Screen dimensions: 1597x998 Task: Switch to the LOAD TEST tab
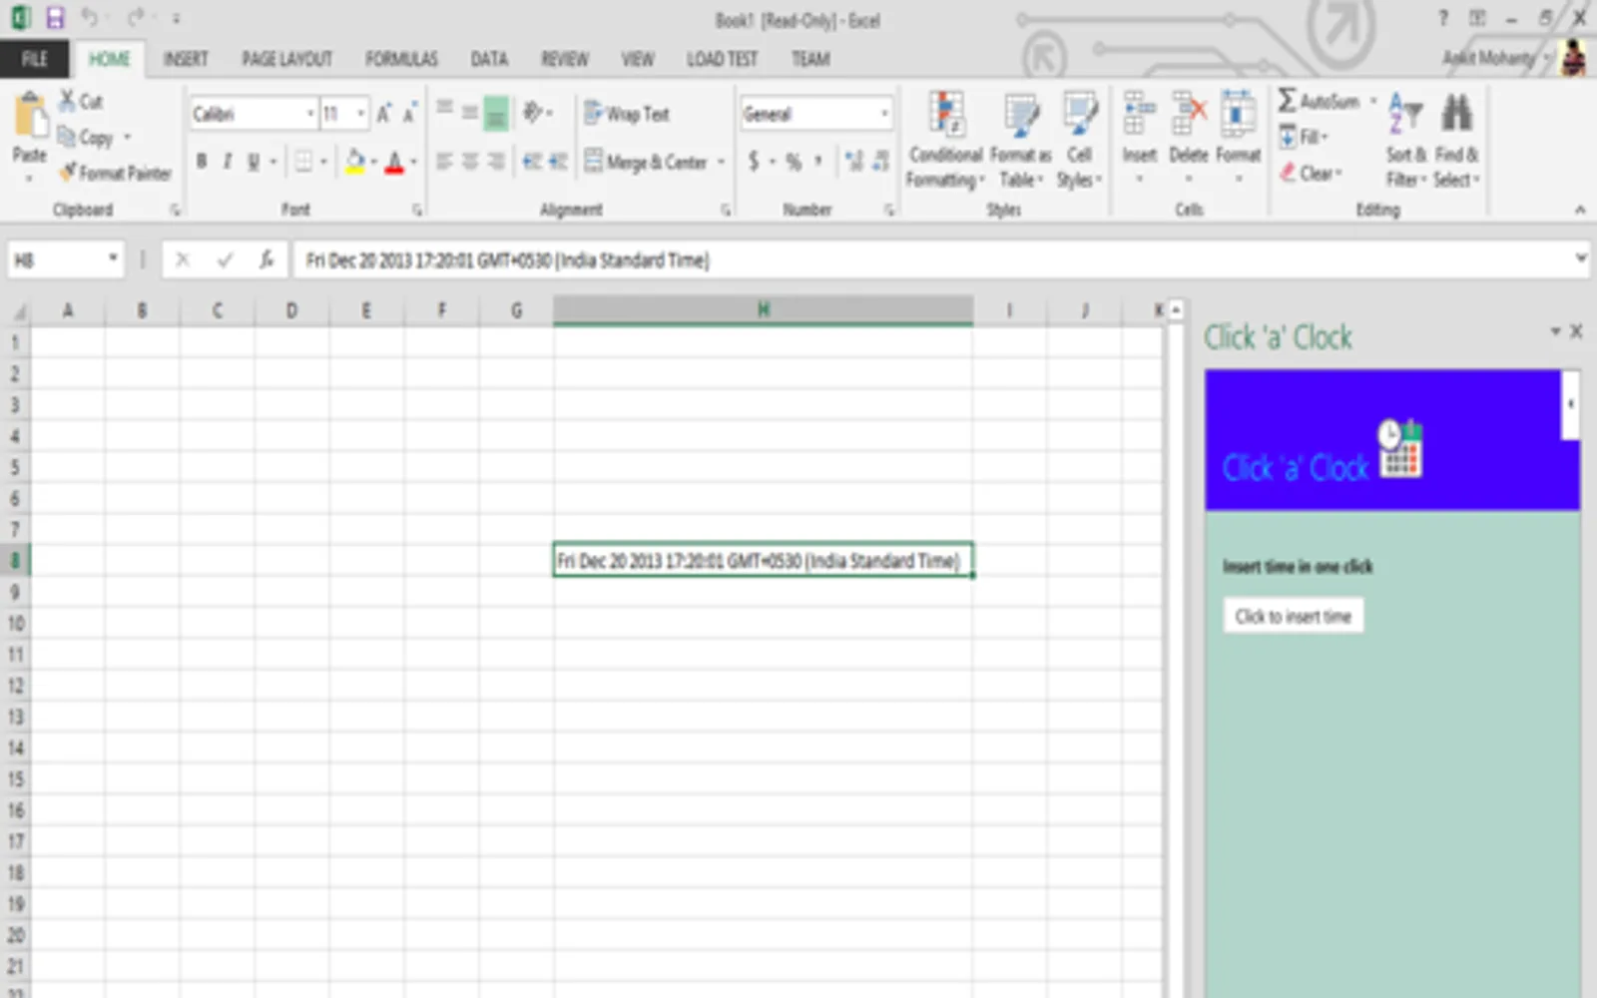click(x=722, y=59)
